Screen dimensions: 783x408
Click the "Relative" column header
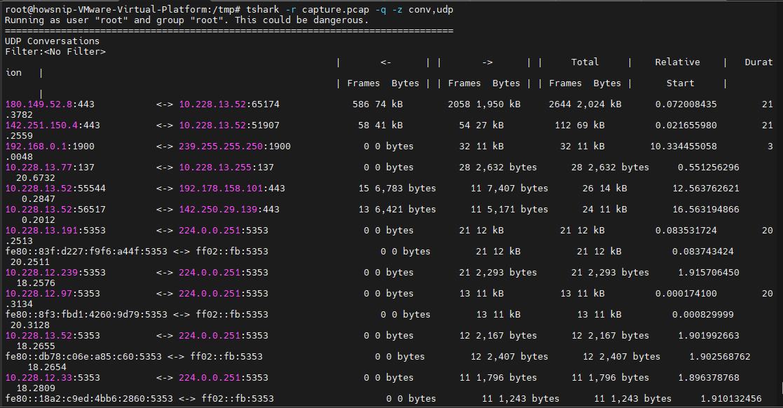coord(678,62)
